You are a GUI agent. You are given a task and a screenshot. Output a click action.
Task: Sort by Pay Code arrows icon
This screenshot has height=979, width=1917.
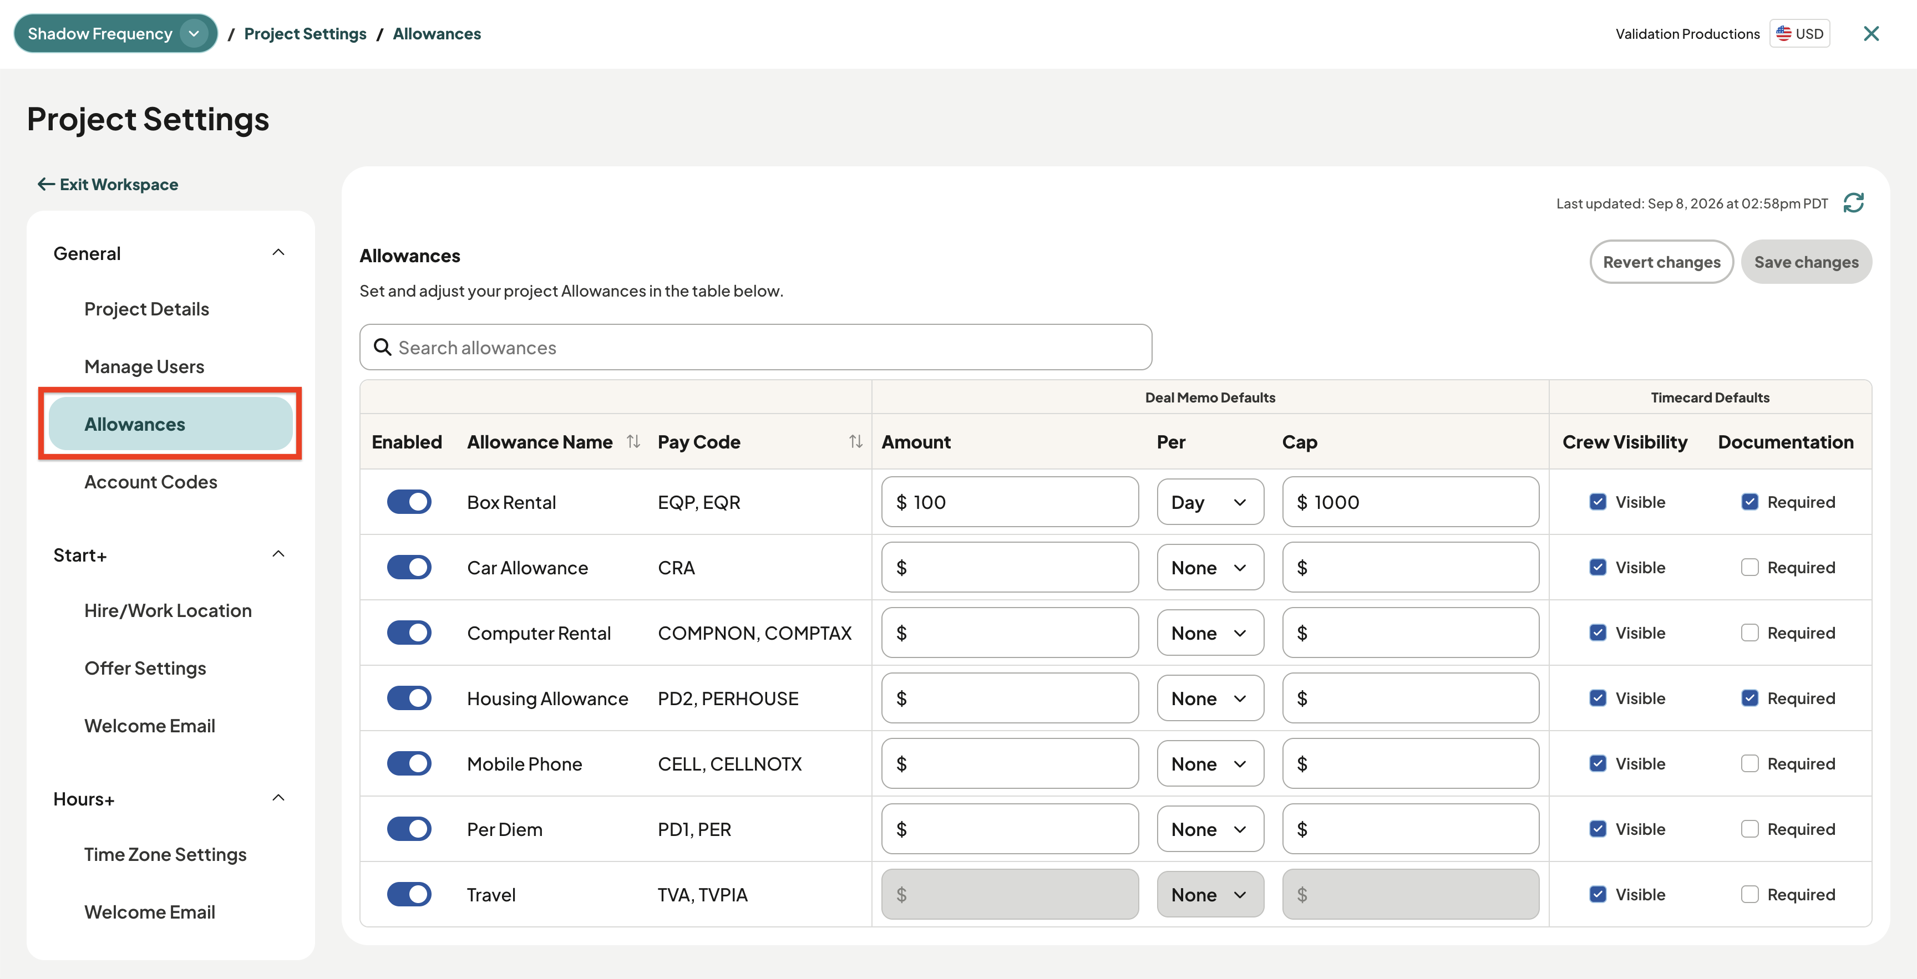[x=855, y=441]
